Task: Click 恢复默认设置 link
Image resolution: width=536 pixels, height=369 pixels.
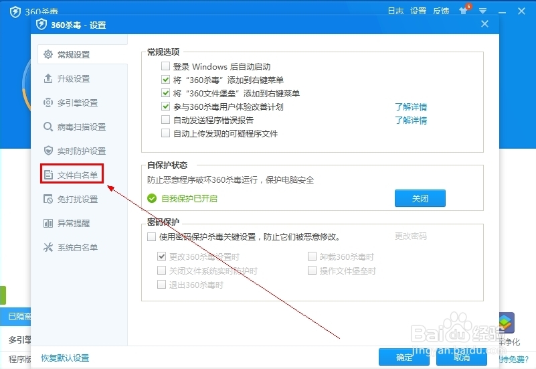Action: (66, 358)
